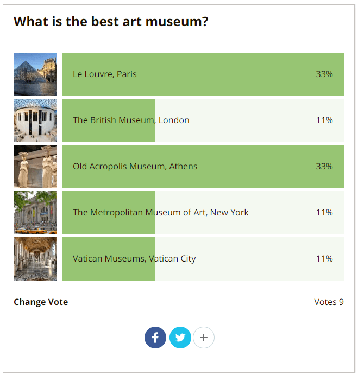Screen dimensions: 358x375
Task: Click the Votes 9 counter
Action: (329, 302)
